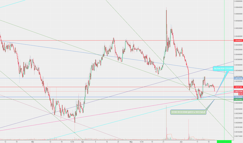Click the 0.00174000 price scale label

pyautogui.click(x=239, y=136)
